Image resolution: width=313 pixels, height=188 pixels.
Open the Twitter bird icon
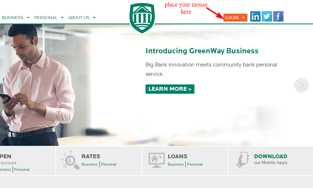267,16
